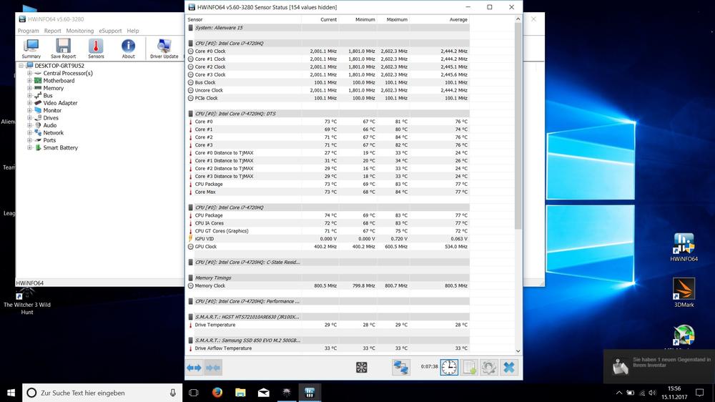Close sensors with the blue X button
715x402 pixels.
point(509,368)
